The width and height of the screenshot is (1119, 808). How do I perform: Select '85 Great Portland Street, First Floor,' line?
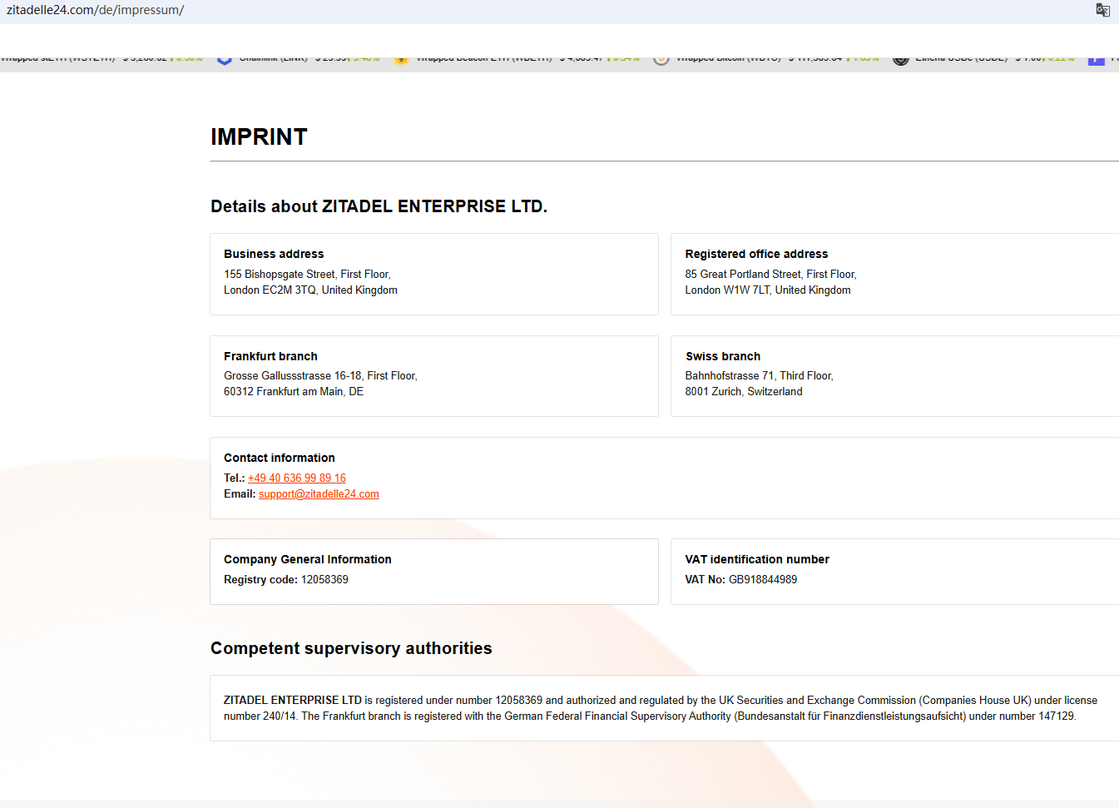pyautogui.click(x=770, y=274)
